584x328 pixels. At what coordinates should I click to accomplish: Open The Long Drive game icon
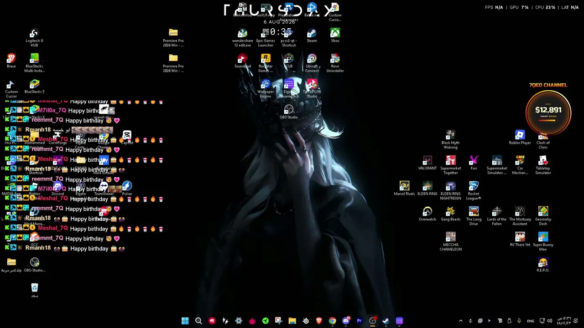click(x=474, y=216)
